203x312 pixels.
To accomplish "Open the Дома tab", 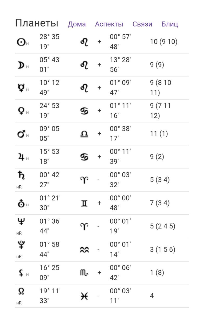I will pos(77,24).
